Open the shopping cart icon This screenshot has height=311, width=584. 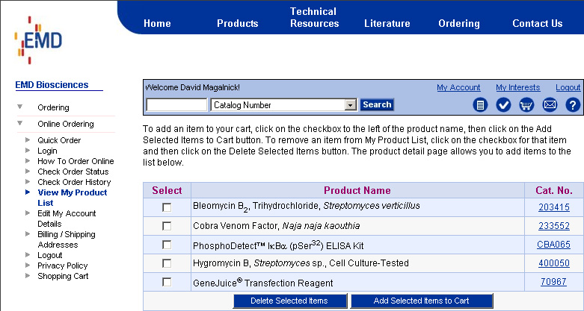click(x=526, y=105)
